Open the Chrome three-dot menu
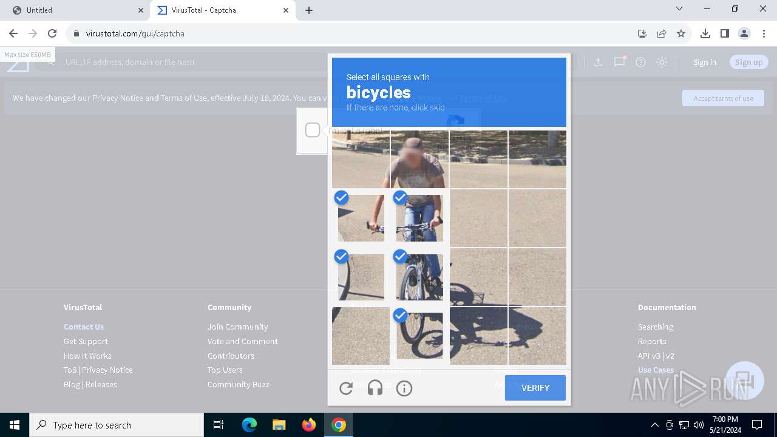 tap(764, 33)
